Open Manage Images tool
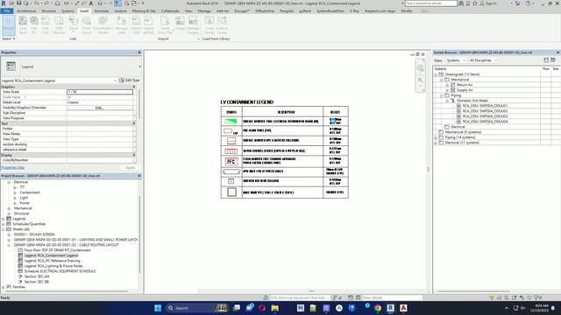 tap(193, 25)
